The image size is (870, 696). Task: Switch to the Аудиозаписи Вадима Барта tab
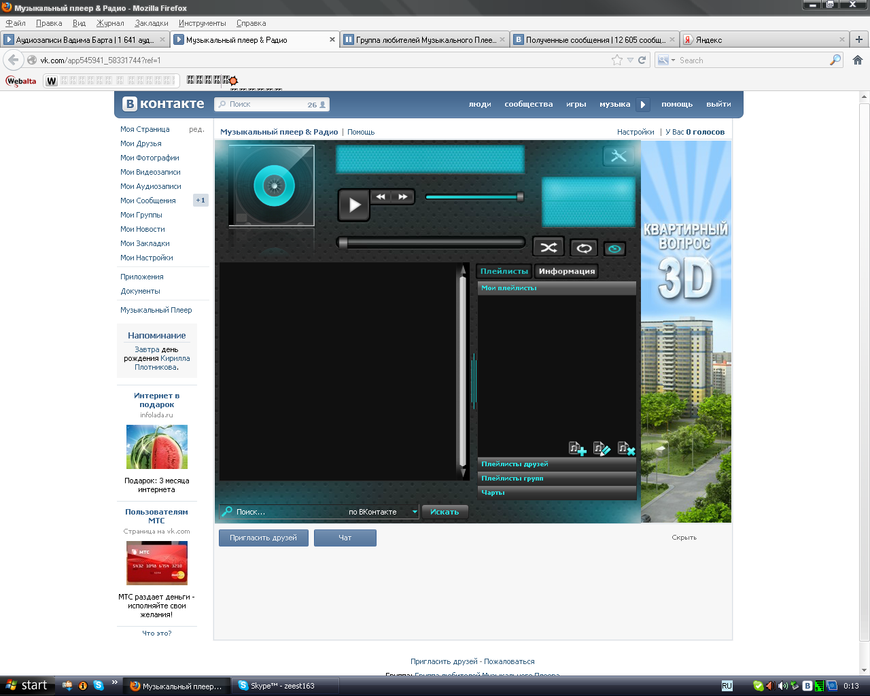point(85,40)
